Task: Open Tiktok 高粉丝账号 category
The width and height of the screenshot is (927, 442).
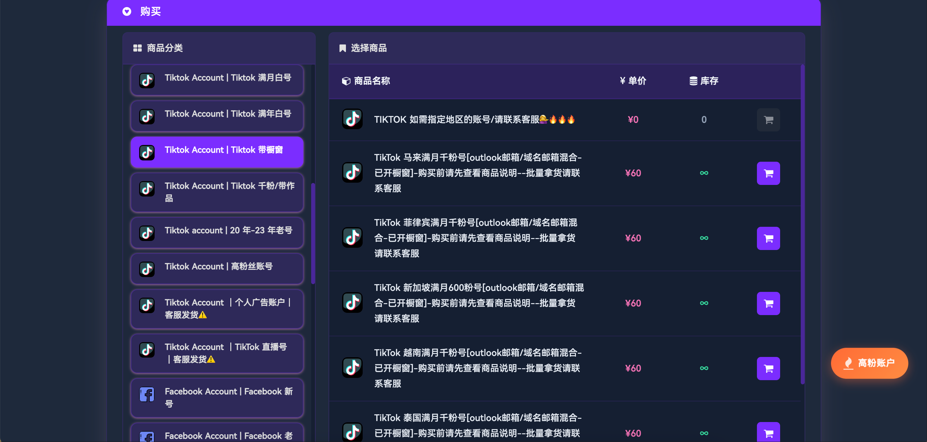Action: coord(217,268)
